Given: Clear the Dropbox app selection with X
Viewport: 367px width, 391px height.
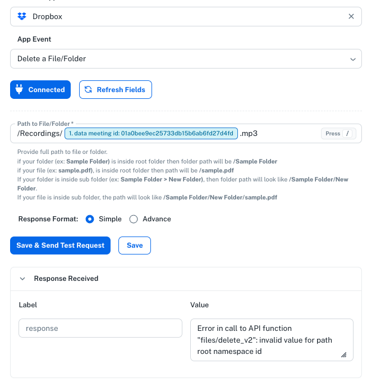Looking at the screenshot, I should pyautogui.click(x=351, y=16).
